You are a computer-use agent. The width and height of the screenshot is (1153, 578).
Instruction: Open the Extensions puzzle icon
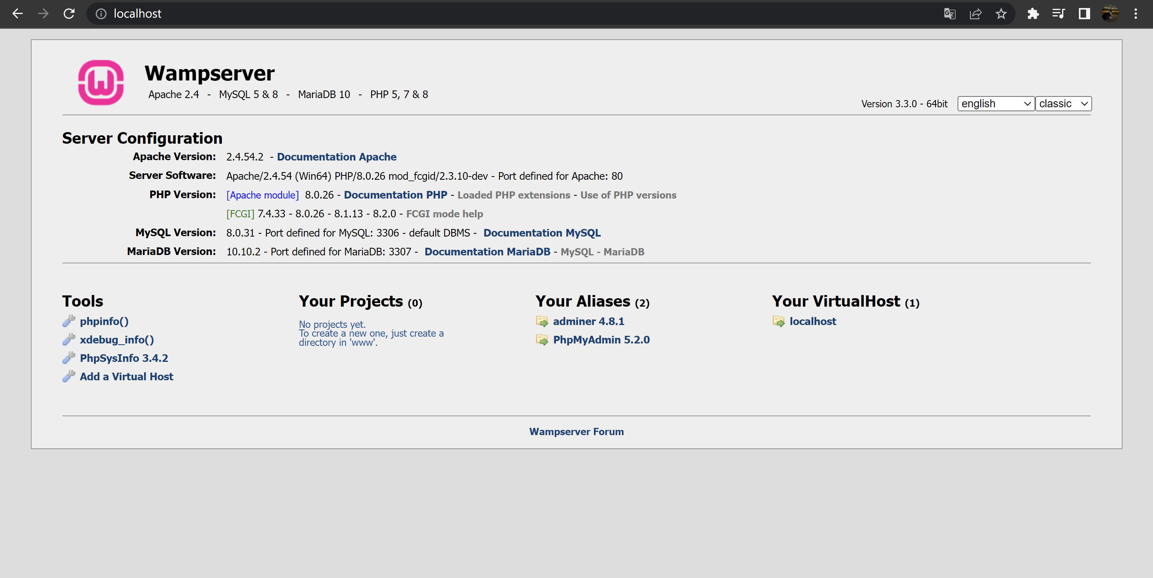point(1033,14)
